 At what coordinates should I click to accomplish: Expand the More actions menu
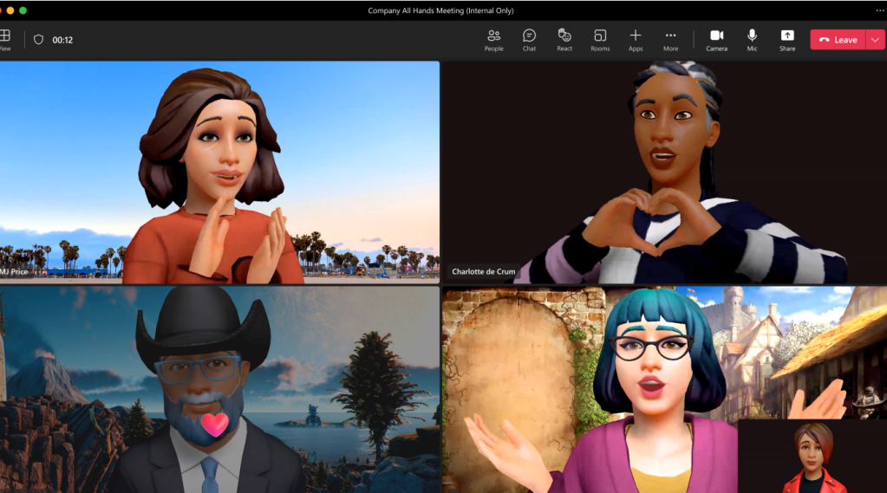(x=670, y=39)
